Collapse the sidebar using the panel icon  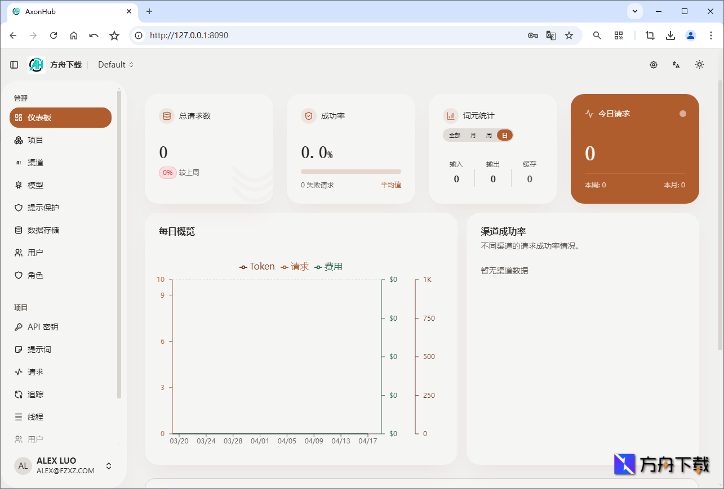pos(14,64)
